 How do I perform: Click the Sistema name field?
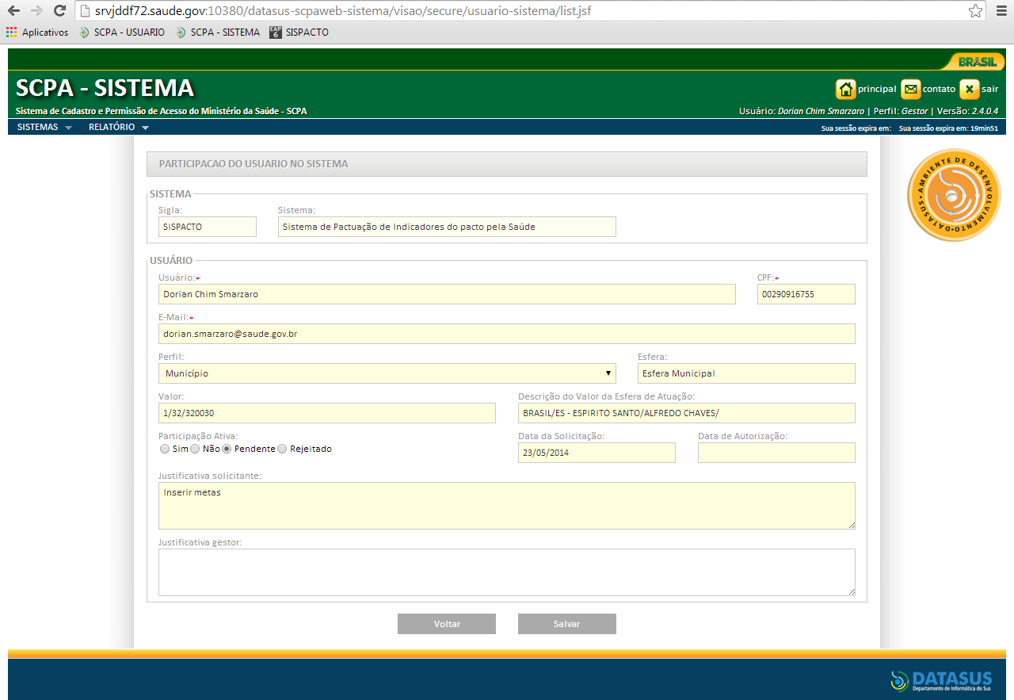(447, 227)
